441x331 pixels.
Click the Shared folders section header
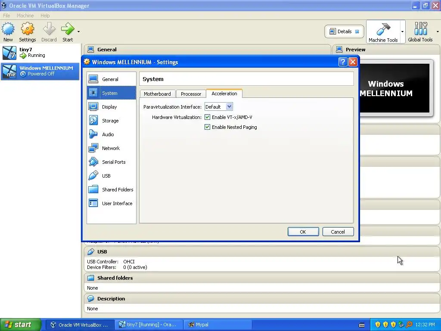tap(262, 278)
